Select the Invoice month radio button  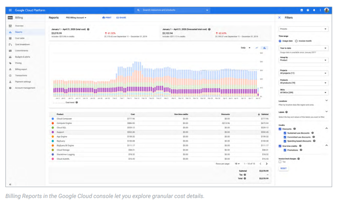(296, 41)
